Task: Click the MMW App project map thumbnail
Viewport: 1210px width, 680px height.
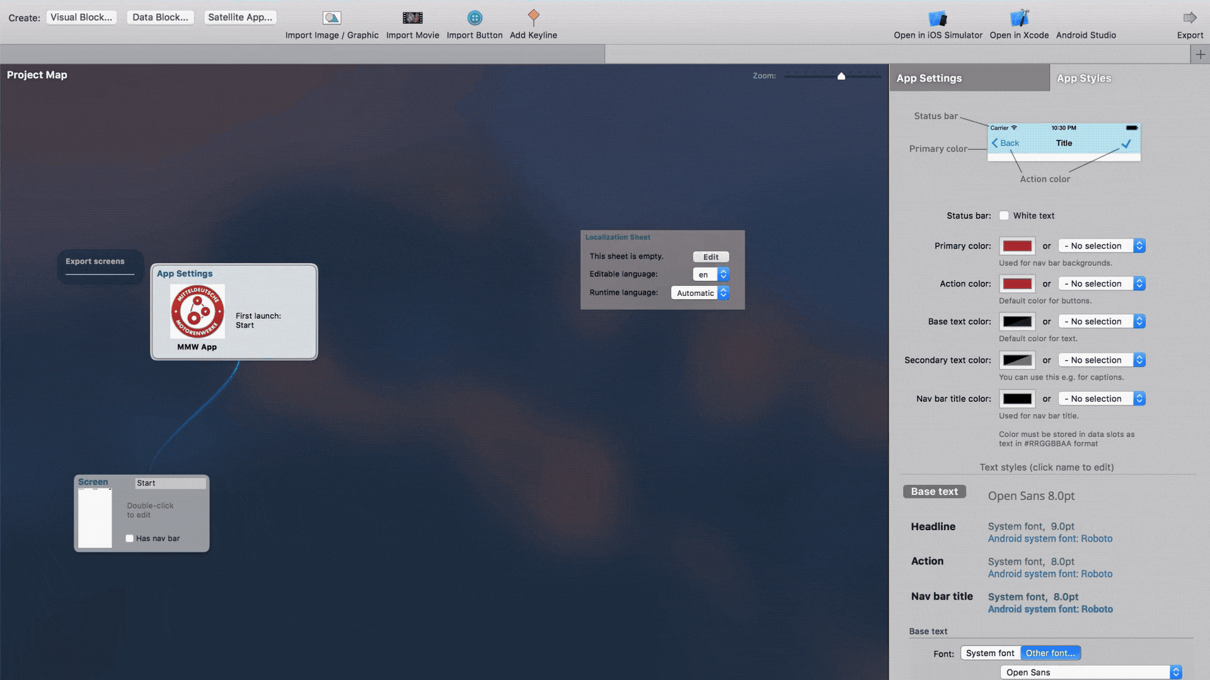Action: click(x=197, y=310)
